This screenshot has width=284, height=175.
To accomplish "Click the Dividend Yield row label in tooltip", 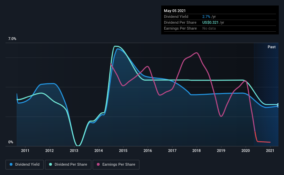I will 176,17.
